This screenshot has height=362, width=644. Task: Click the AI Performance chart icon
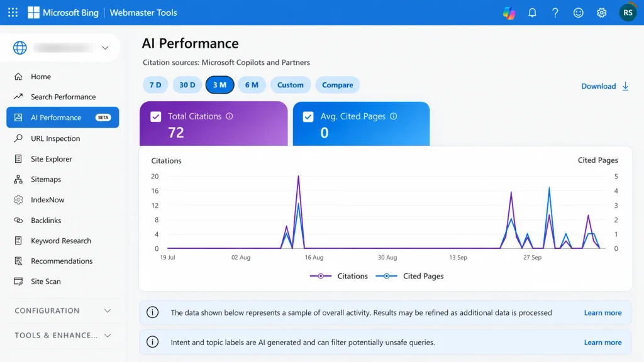pos(18,118)
